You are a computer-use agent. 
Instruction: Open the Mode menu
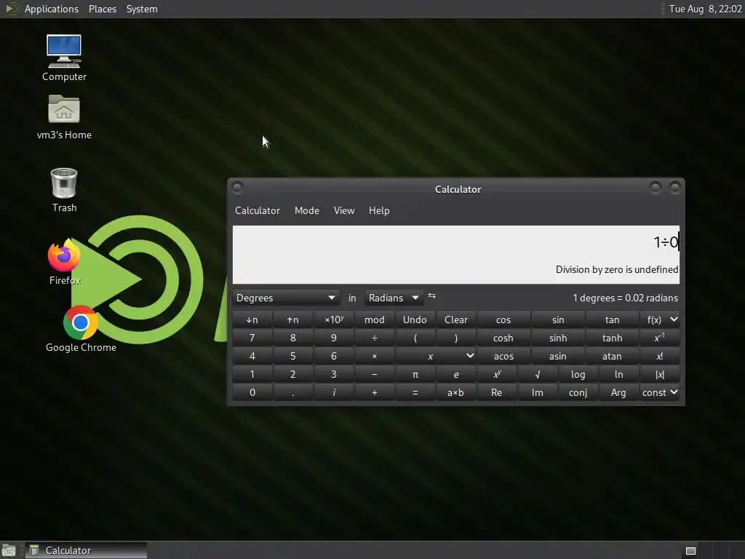(307, 210)
